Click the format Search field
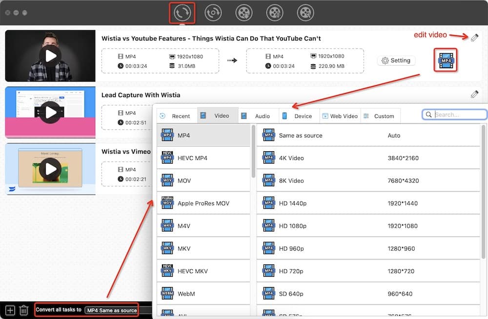 (454, 115)
